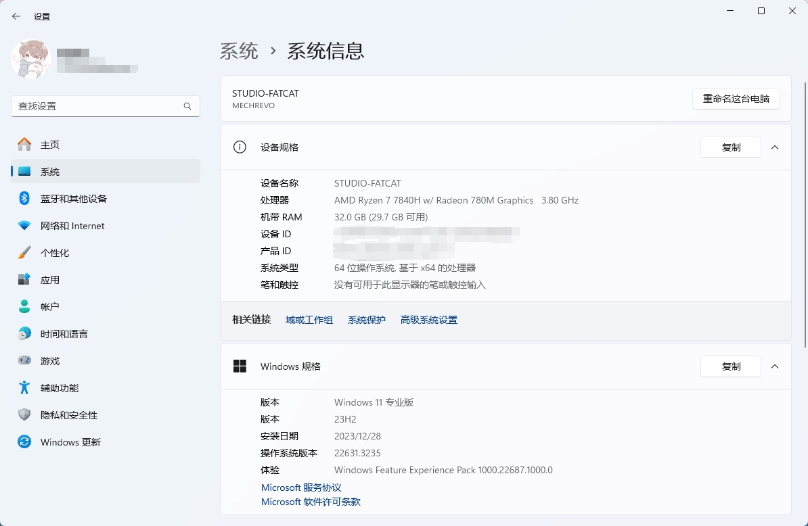Copy Windows specs with 复制 button
The width and height of the screenshot is (808, 526).
click(731, 366)
